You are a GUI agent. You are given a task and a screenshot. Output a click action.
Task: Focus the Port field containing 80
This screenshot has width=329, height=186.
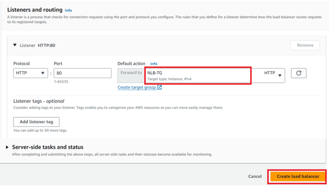coord(82,73)
